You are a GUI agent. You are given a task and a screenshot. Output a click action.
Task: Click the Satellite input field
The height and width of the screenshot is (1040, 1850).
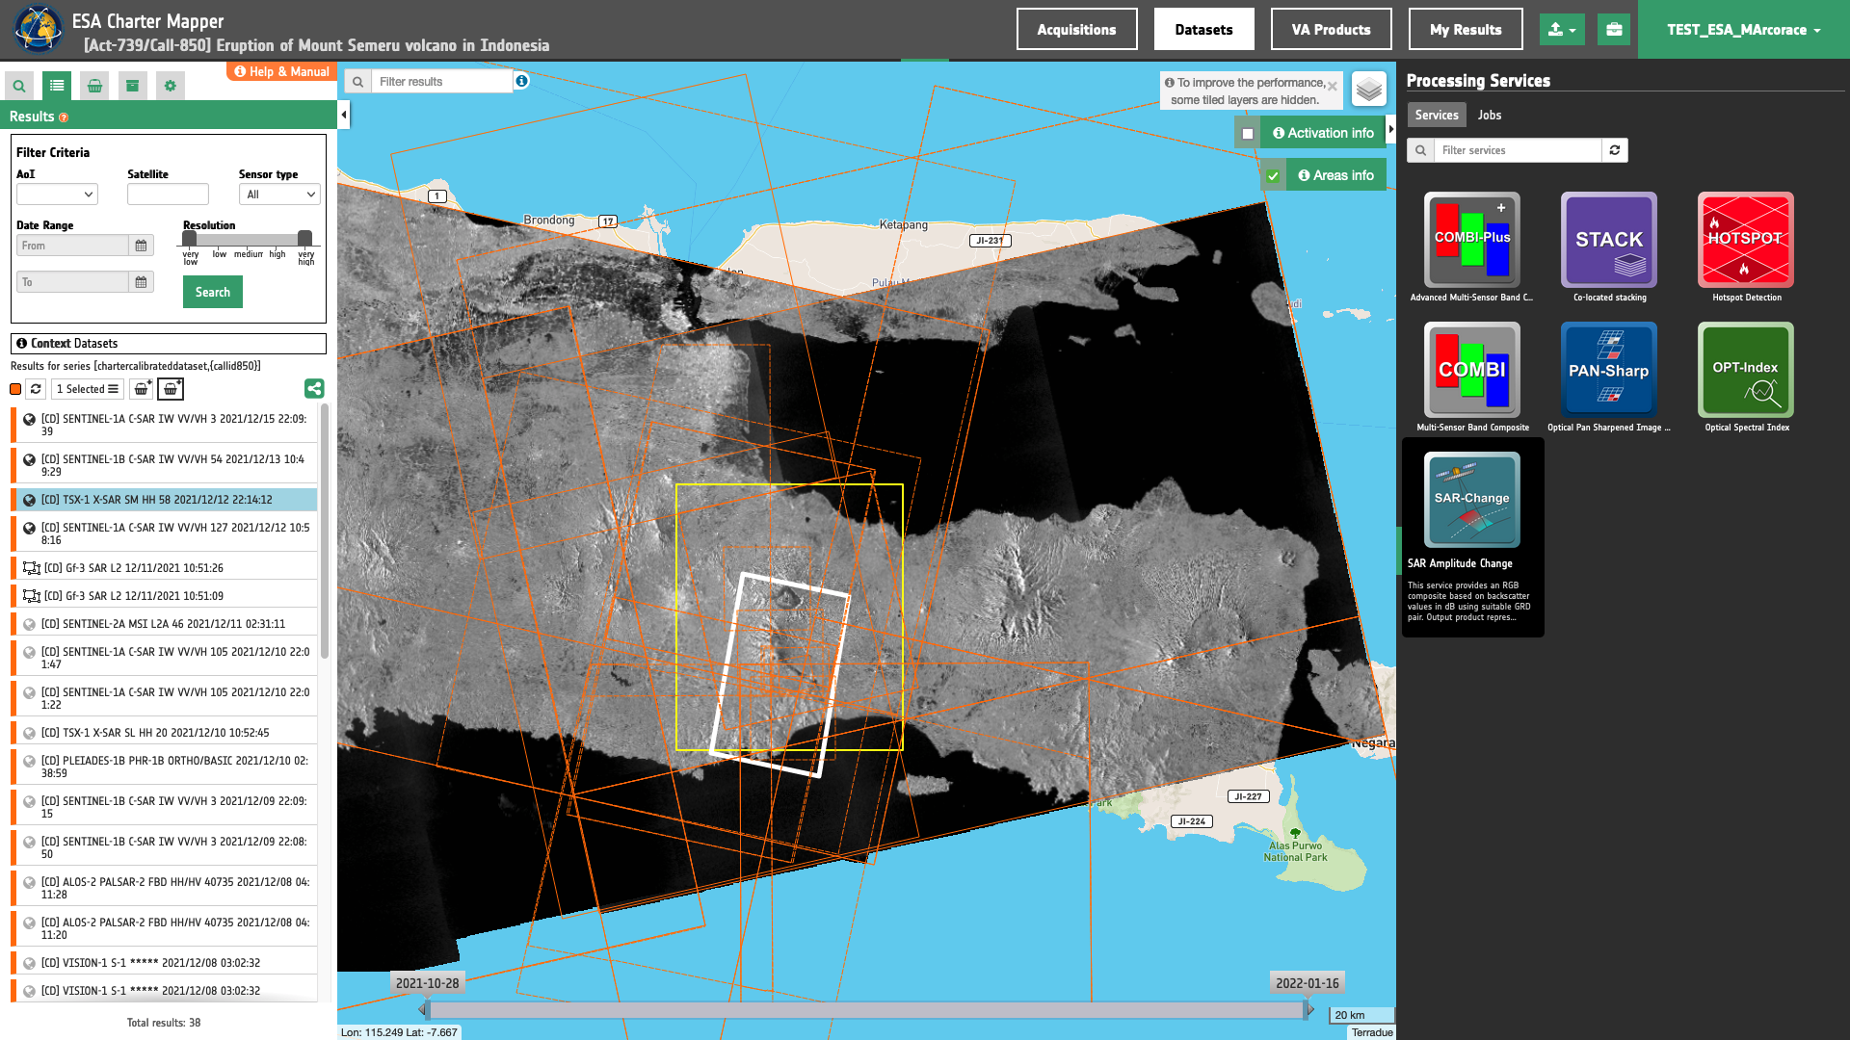pos(168,195)
